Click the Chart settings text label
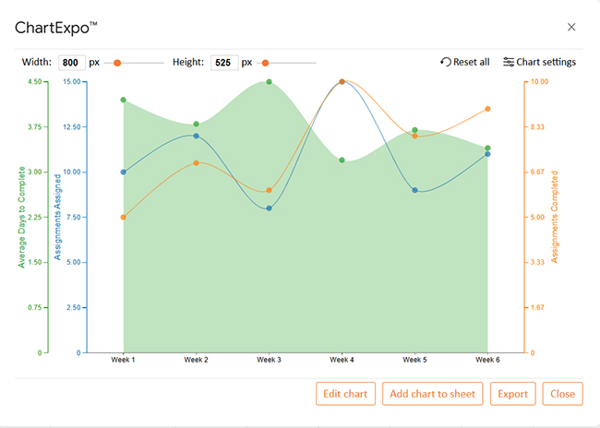 coord(546,62)
